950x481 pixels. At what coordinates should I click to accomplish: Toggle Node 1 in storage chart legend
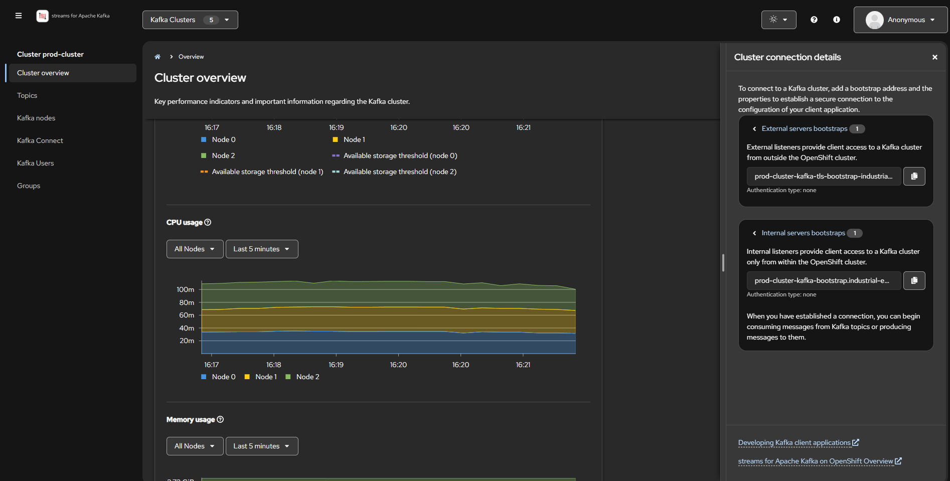(x=349, y=139)
